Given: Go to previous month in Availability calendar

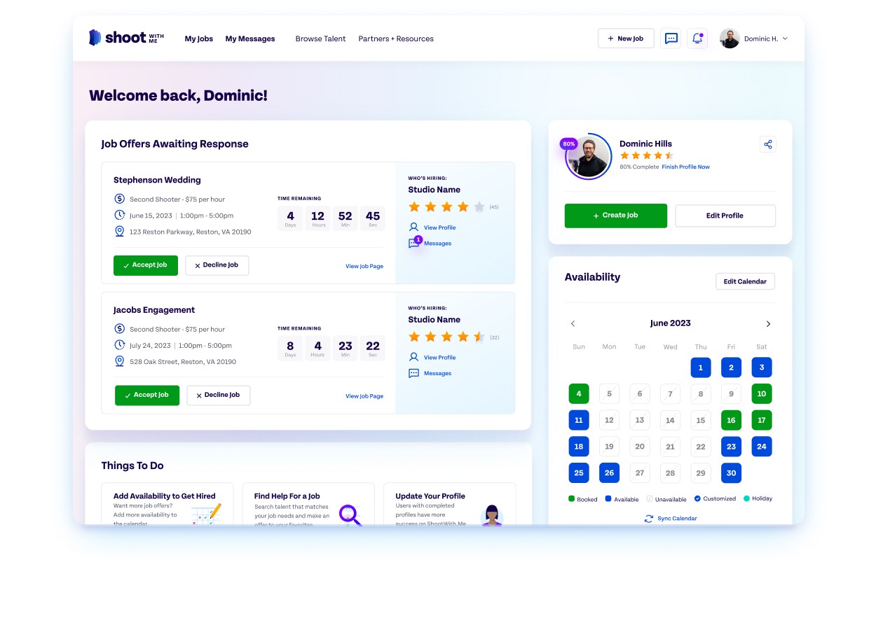Looking at the screenshot, I should [573, 323].
